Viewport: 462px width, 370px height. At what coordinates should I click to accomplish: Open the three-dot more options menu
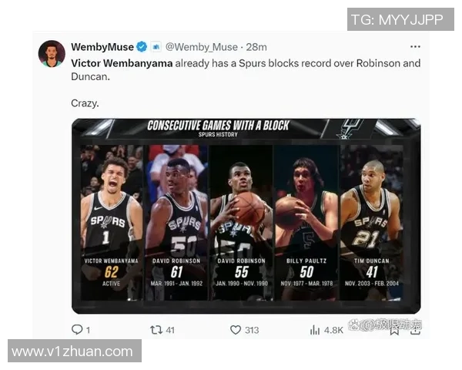[x=415, y=46]
